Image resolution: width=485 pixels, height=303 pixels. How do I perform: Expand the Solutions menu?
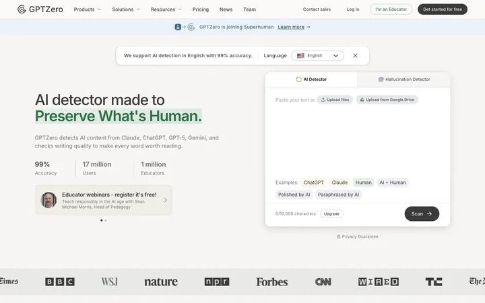pyautogui.click(x=126, y=9)
